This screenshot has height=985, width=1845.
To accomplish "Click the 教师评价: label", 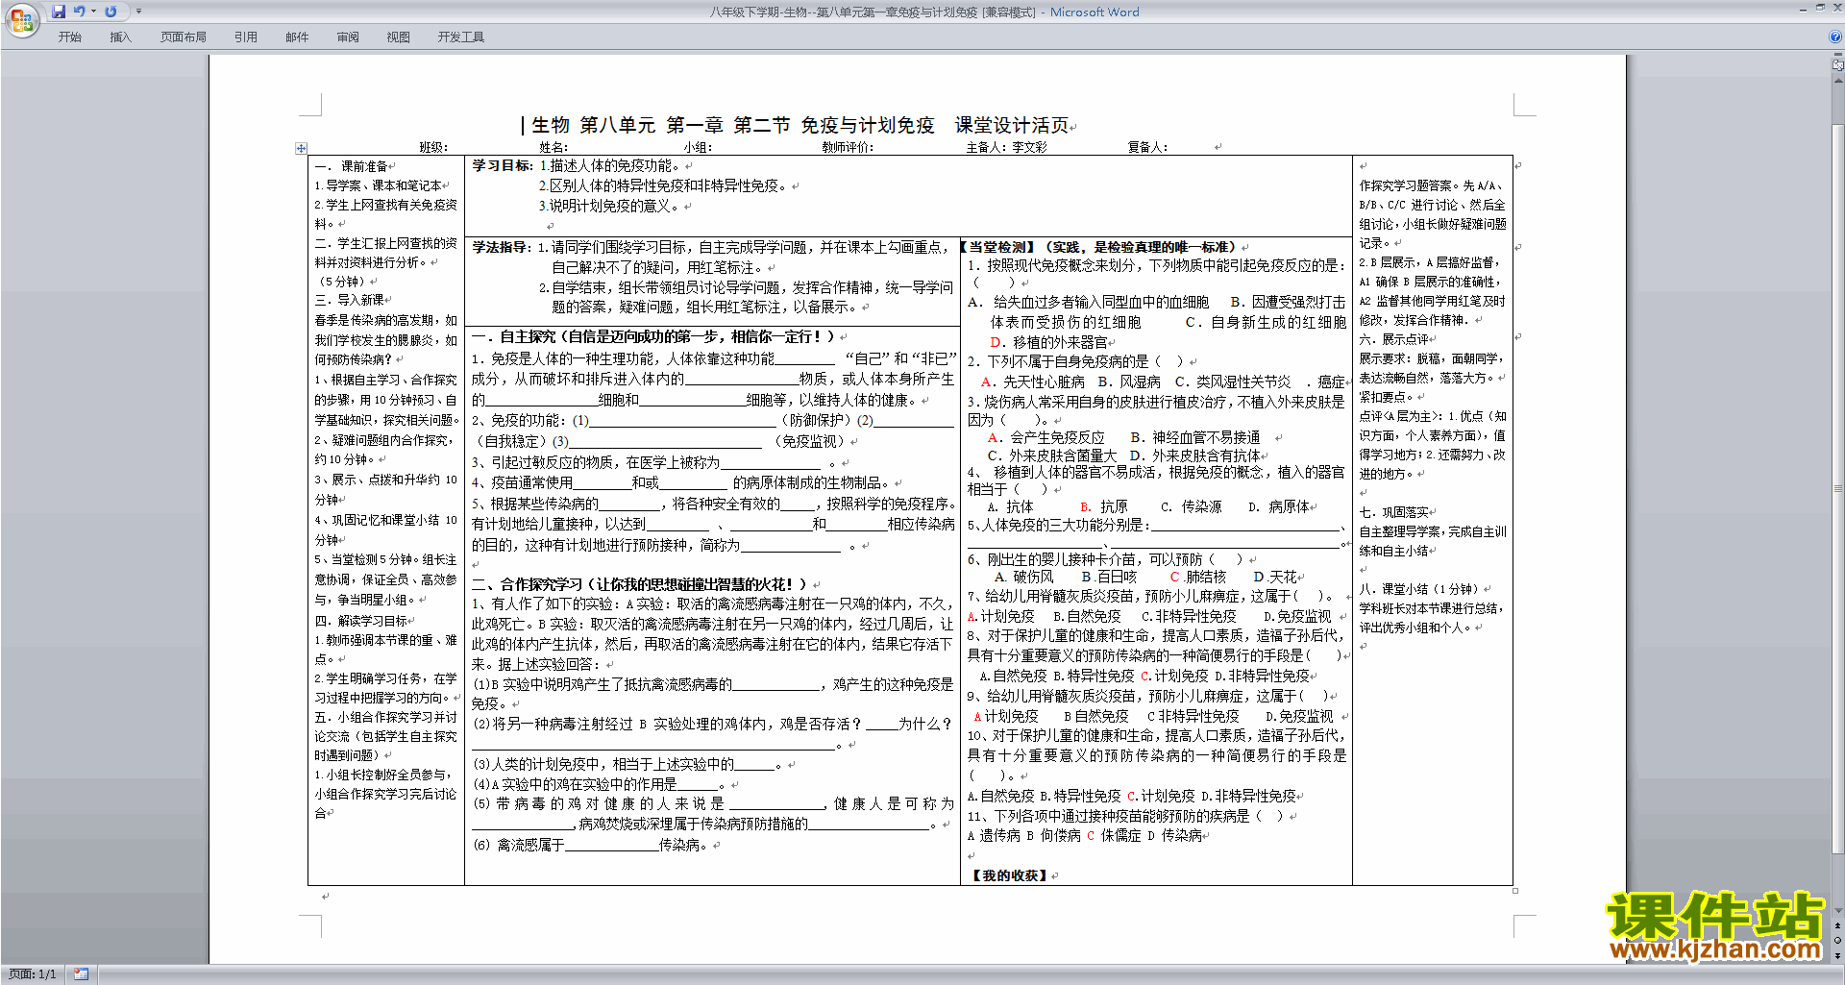I will (x=848, y=147).
